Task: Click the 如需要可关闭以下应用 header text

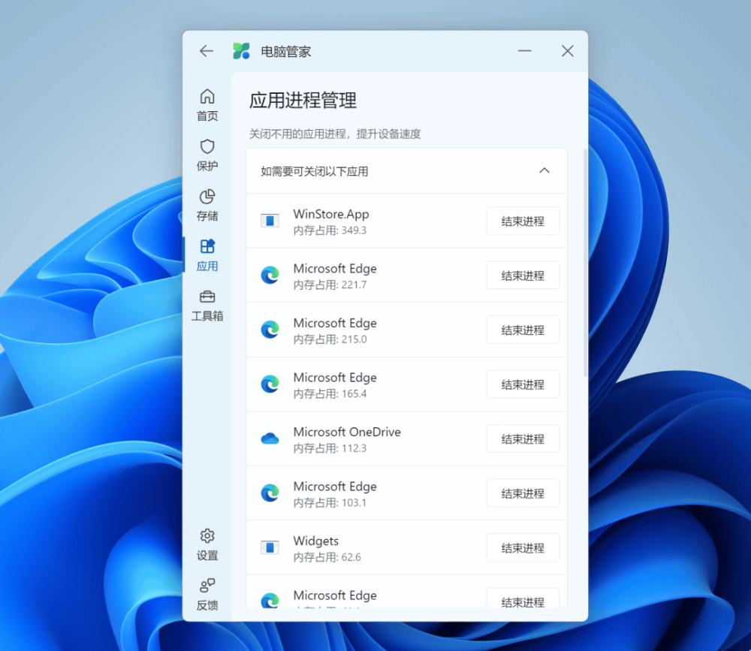Action: [x=314, y=171]
